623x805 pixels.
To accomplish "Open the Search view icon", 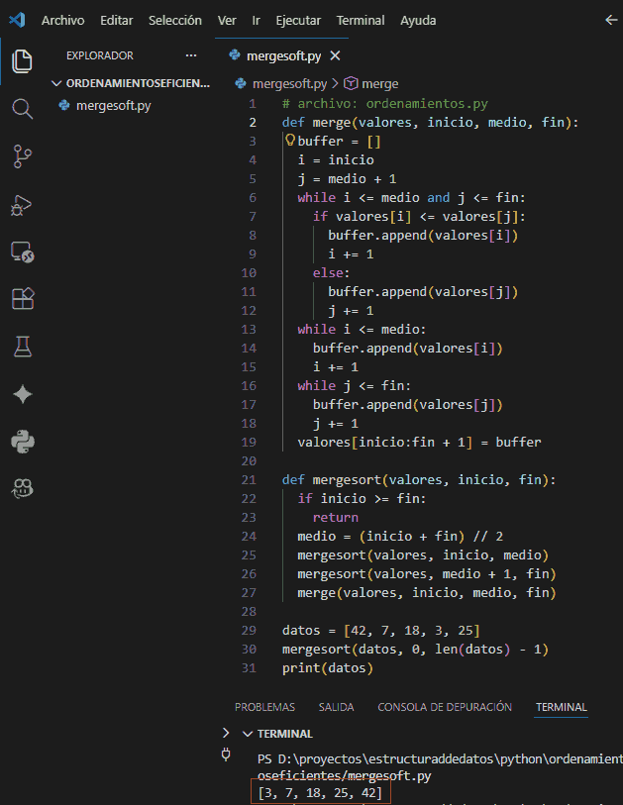I will point(22,109).
